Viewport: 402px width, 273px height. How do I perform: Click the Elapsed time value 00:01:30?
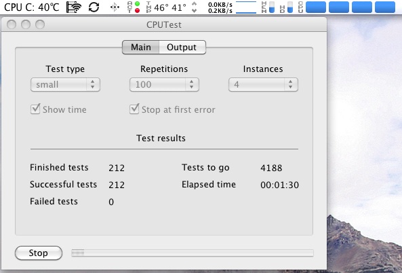pyautogui.click(x=280, y=185)
